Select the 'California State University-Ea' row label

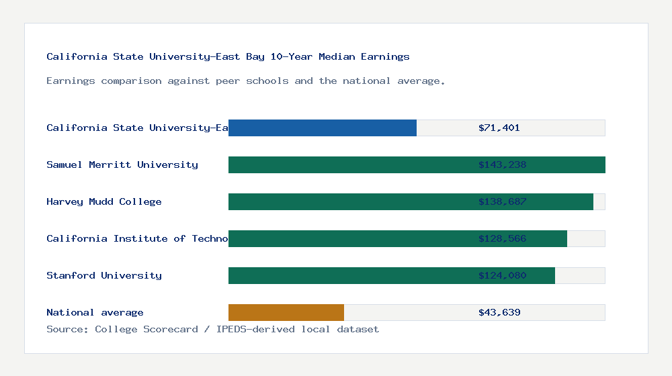click(137, 128)
